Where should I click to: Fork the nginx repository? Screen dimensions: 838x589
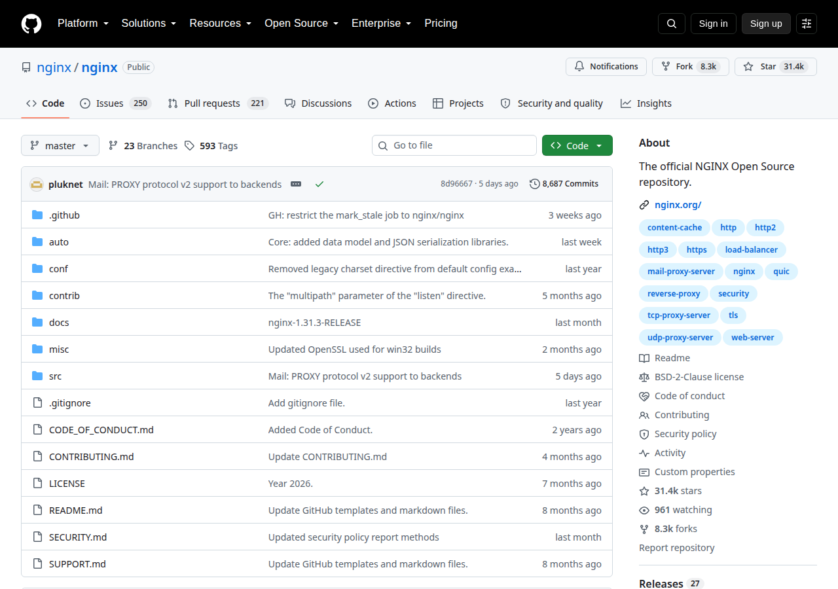point(691,67)
